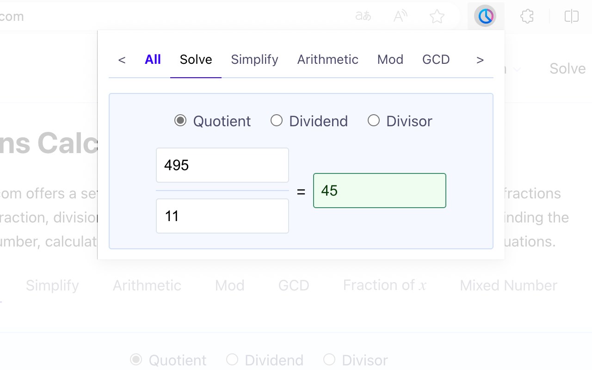592x370 pixels.
Task: Open the GCD tab
Action: coord(436,60)
